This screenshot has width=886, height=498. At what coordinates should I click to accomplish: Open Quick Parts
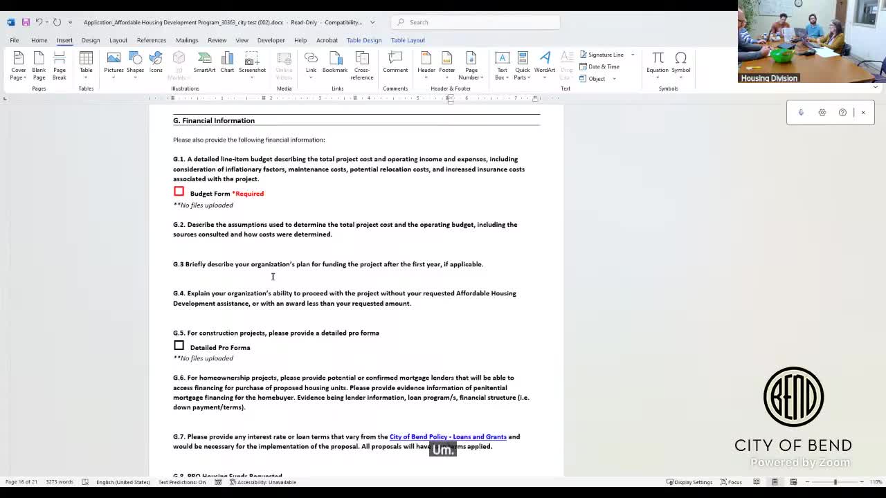tap(523, 66)
